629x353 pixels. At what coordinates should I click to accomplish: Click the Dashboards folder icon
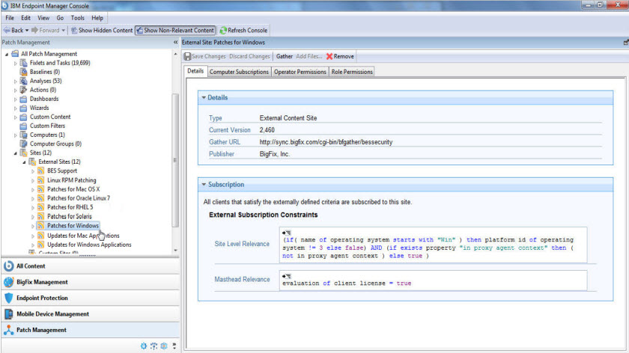coord(23,99)
